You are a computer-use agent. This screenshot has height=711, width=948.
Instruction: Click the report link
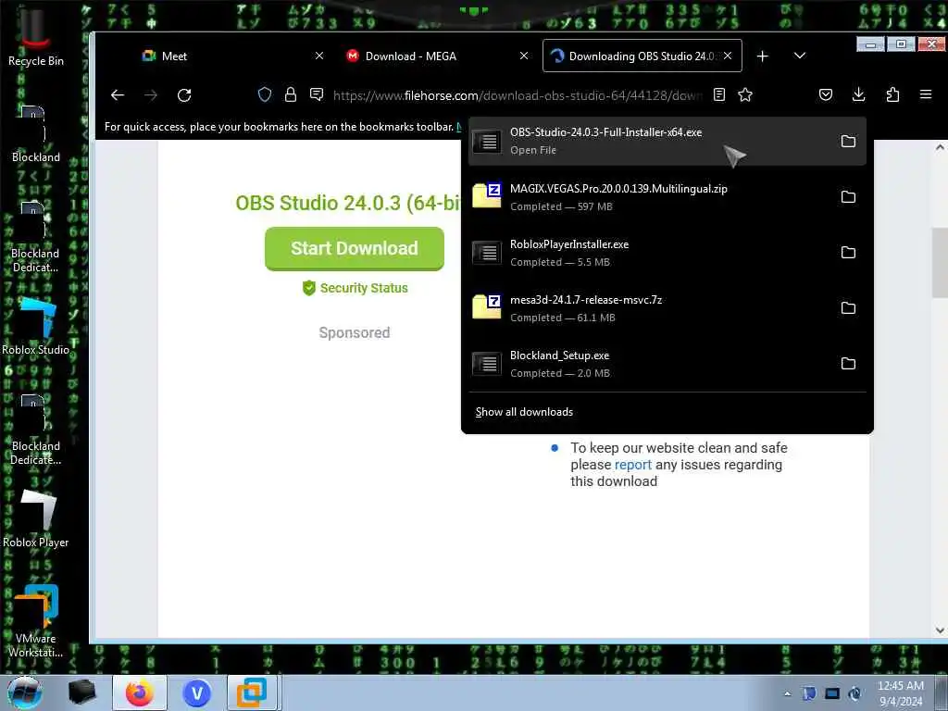pos(632,465)
